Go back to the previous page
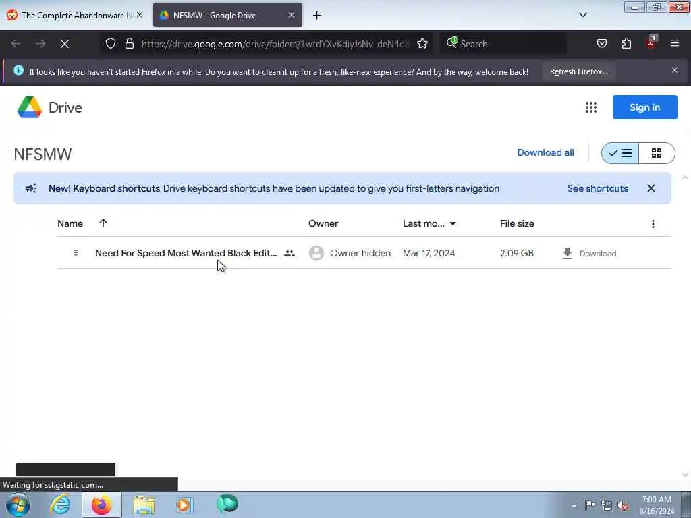Image resolution: width=691 pixels, height=518 pixels. [x=16, y=44]
